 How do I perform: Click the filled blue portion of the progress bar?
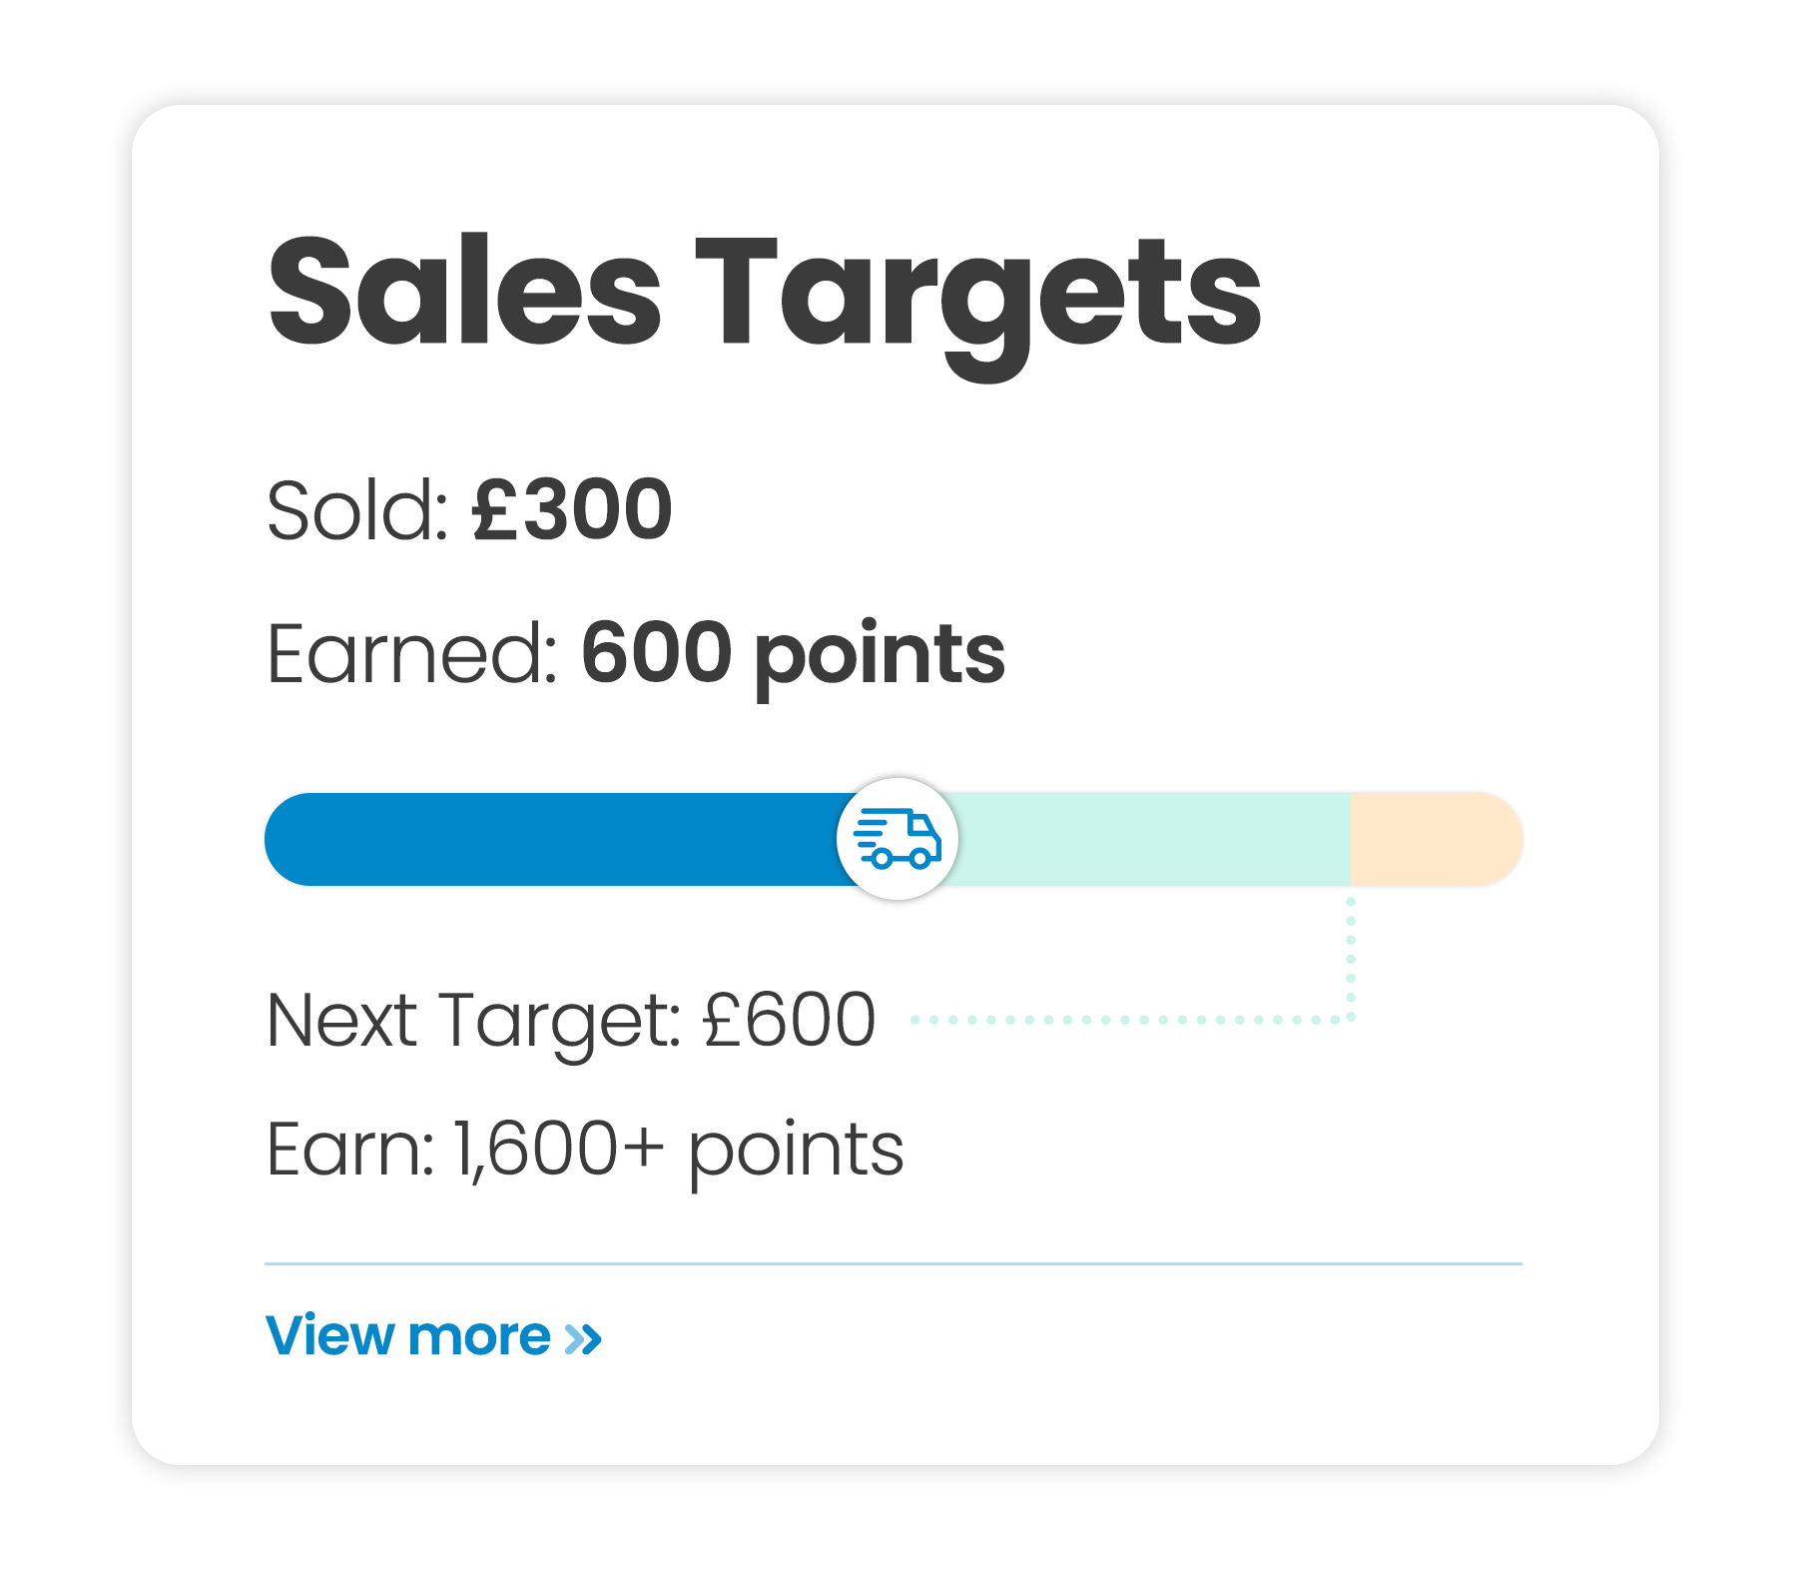pyautogui.click(x=549, y=839)
